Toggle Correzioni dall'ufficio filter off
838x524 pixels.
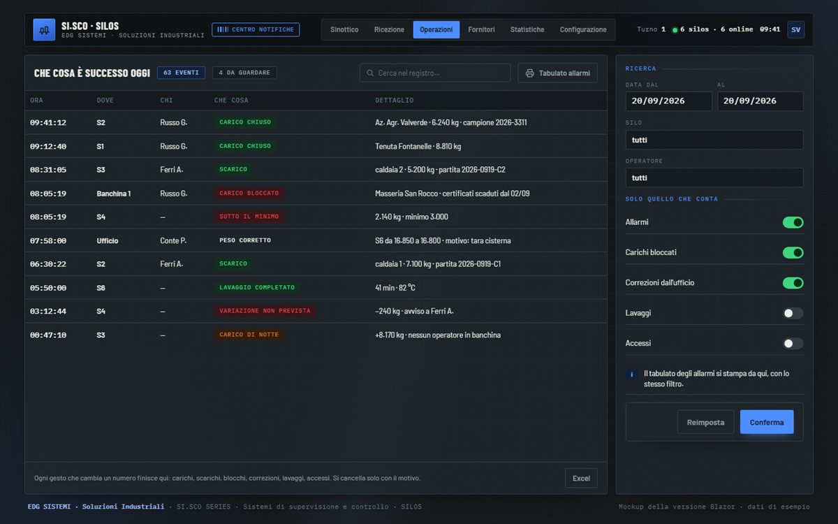point(793,283)
